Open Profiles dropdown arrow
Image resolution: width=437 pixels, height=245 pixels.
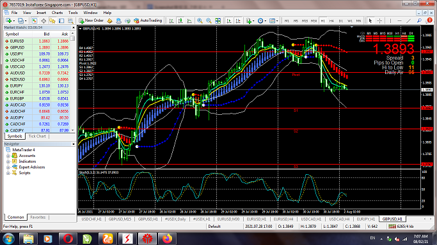pyautogui.click(x=26, y=21)
